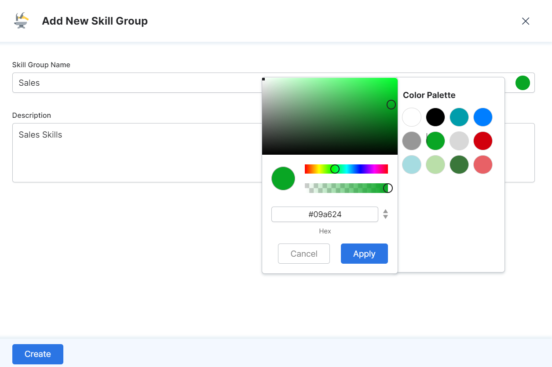This screenshot has width=552, height=367.
Task: Select the dark green swatch in Color Palette
Action: tap(459, 164)
